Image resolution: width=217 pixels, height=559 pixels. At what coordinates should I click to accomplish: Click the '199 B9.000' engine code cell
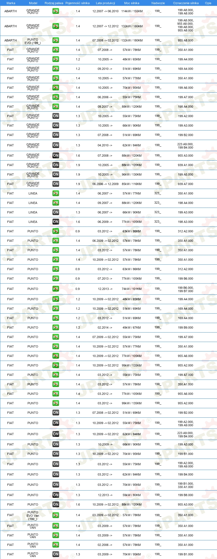tap(186, 327)
